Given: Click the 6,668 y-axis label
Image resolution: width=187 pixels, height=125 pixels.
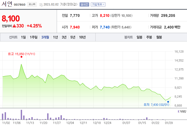Looking at the screenshot, I should pyautogui.click(x=178, y=105).
